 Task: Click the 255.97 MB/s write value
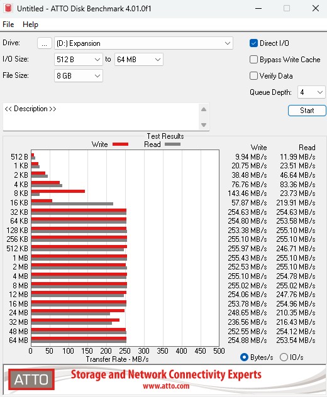coord(247,249)
